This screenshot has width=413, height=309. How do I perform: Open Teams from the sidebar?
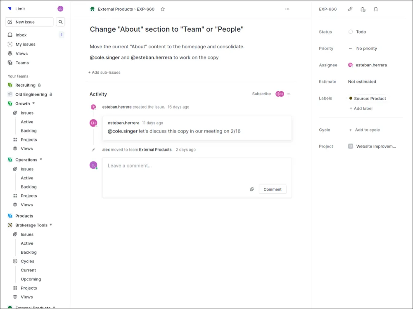[21, 62]
